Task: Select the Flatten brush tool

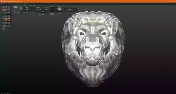Action: (x=6, y=10)
